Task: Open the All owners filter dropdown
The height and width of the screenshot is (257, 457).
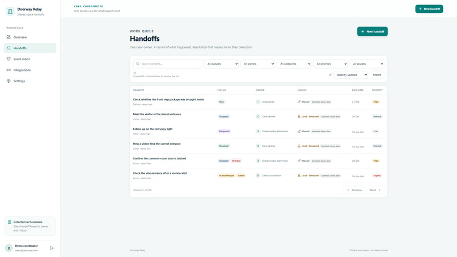Action: coord(257,64)
